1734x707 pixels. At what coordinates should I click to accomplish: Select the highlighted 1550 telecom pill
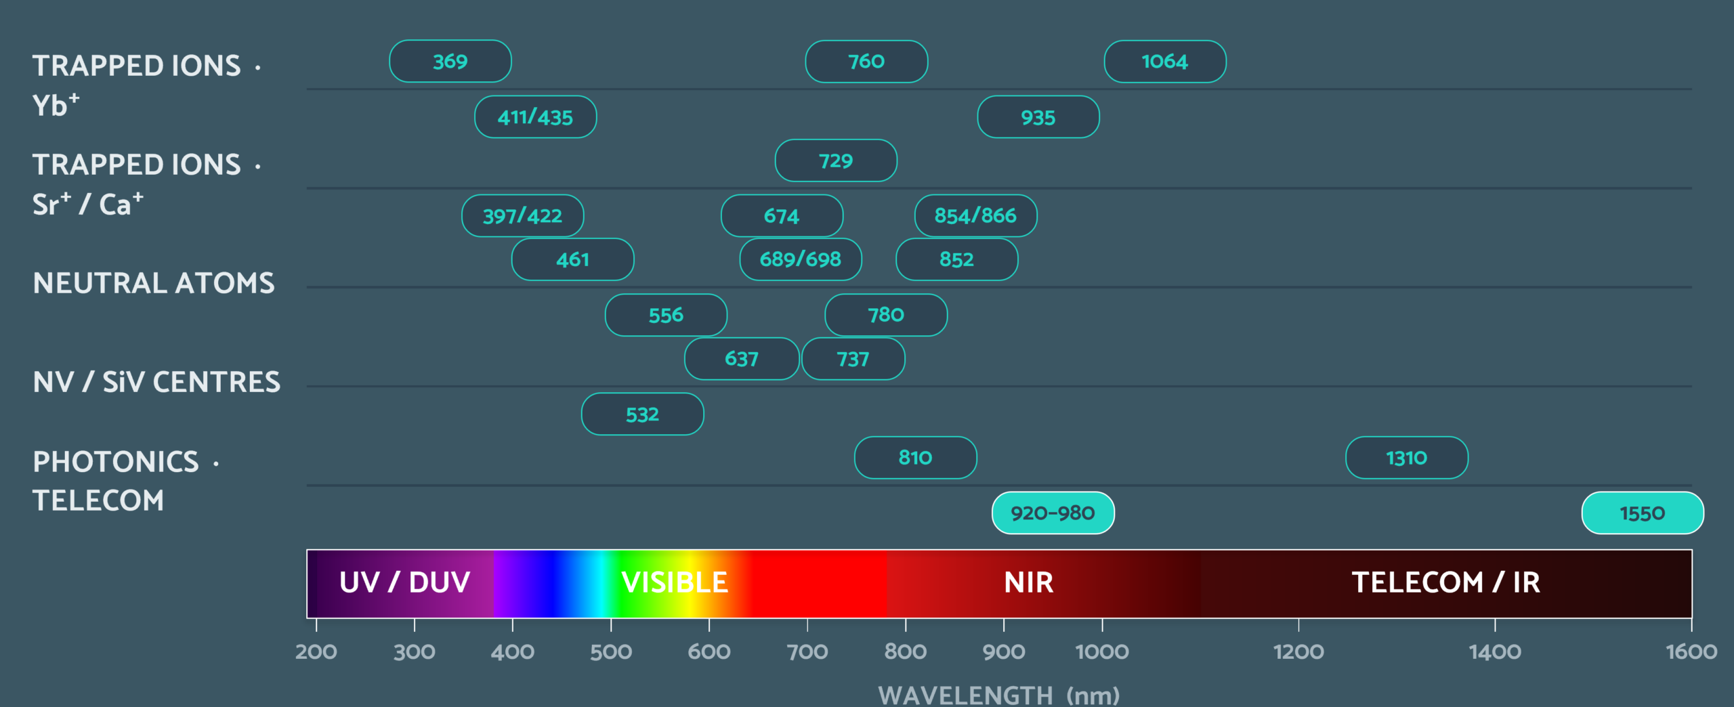pos(1643,513)
